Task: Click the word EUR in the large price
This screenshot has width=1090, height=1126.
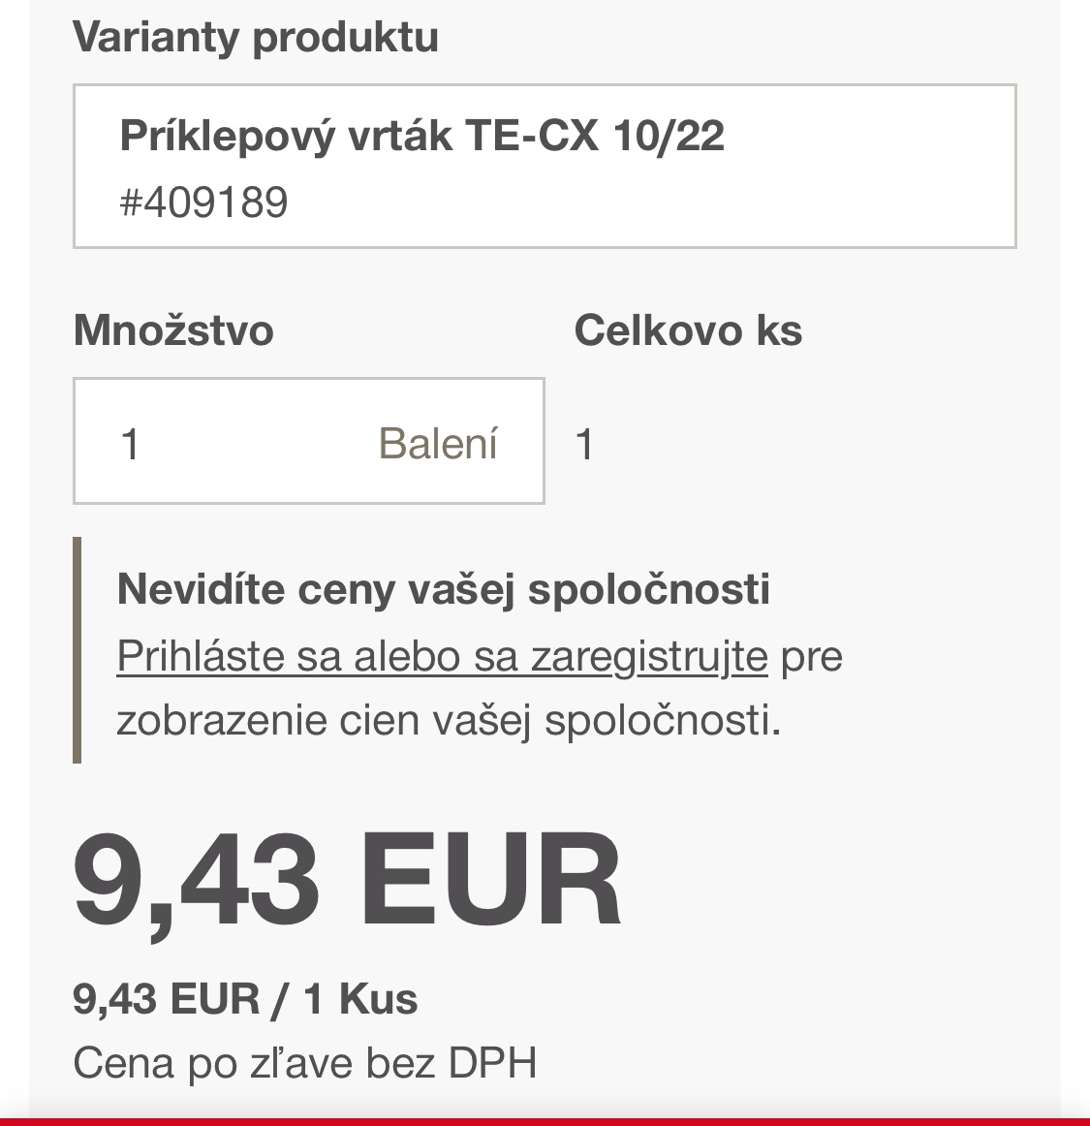Action: (490, 880)
